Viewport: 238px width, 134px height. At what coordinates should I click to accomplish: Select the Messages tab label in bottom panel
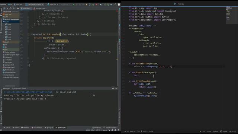point(6,89)
